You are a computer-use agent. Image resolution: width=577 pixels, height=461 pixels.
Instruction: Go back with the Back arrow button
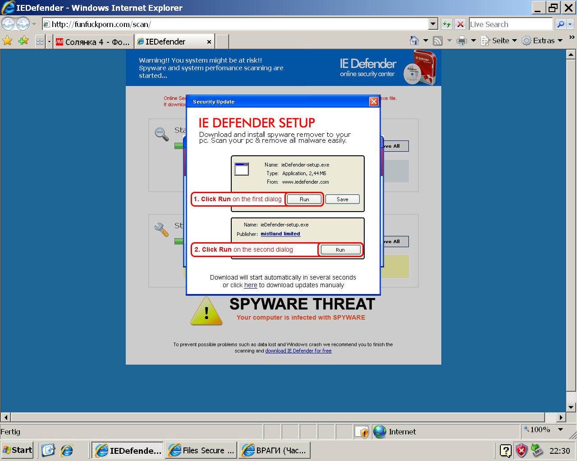click(x=9, y=24)
